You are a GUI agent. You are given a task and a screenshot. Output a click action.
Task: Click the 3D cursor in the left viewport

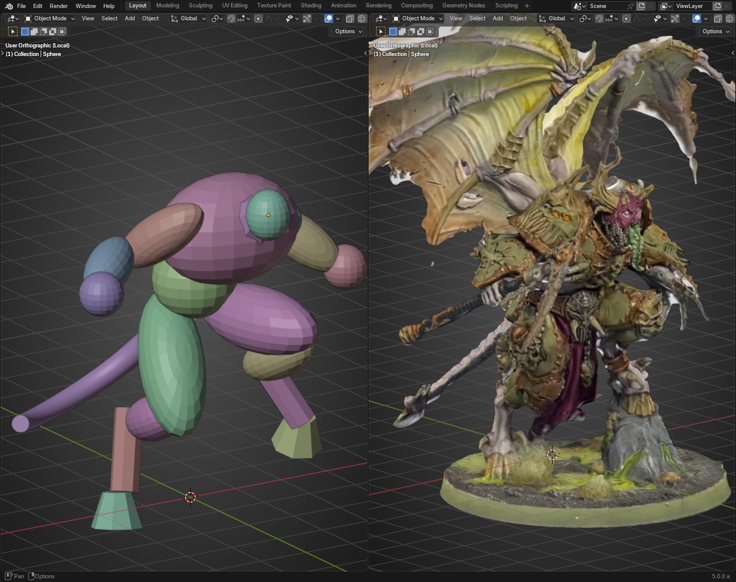point(190,497)
